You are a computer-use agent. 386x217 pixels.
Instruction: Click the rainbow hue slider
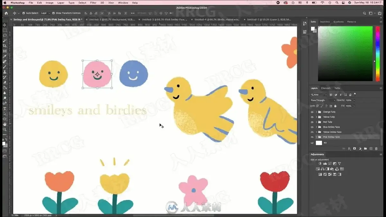(x=378, y=54)
